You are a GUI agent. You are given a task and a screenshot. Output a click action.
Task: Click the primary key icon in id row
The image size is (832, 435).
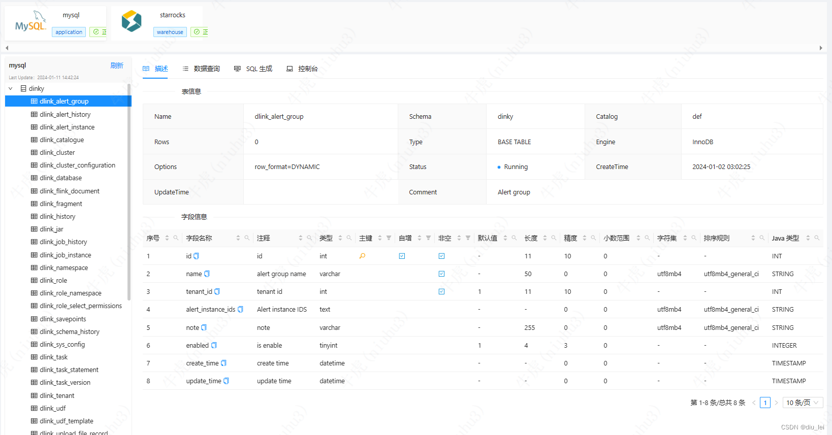click(x=362, y=256)
